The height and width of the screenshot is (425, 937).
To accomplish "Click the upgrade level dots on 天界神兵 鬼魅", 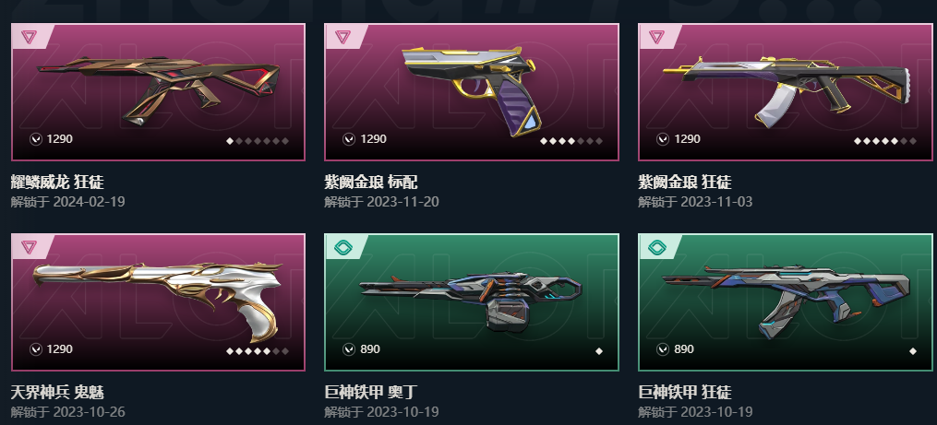I will point(258,351).
